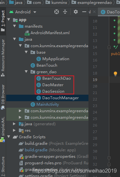Open the Android view selector dropdown
This screenshot has width=120, height=177.
point(35,12)
